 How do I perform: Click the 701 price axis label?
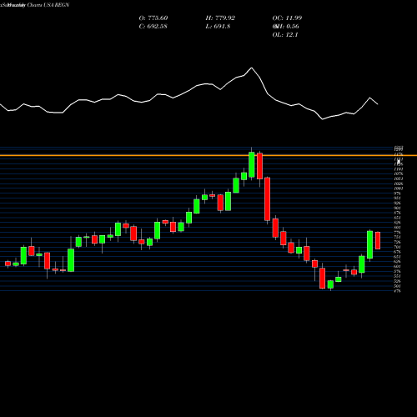(397, 247)
